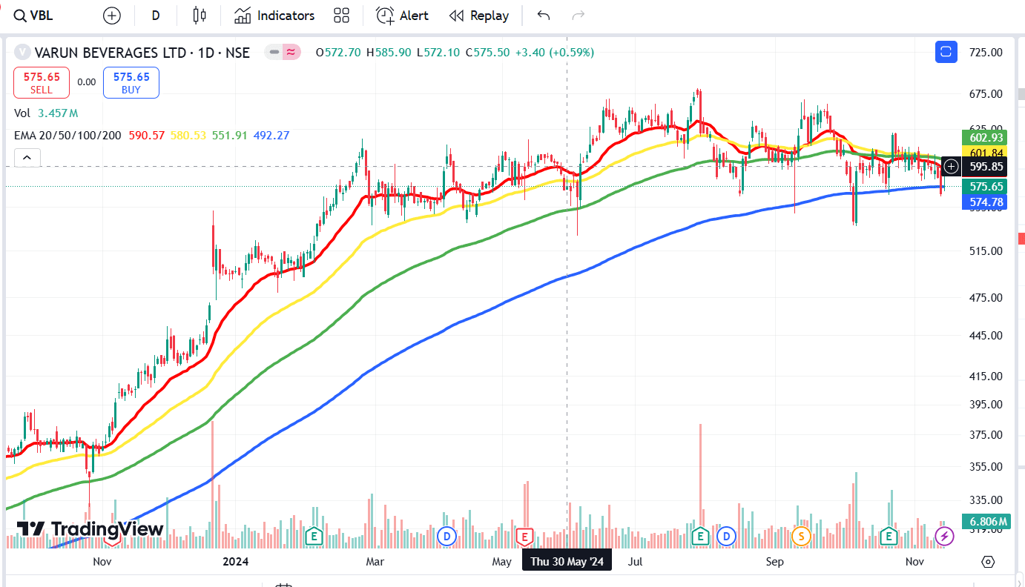
Task: Click the Mar label on time axis
Action: (x=375, y=562)
